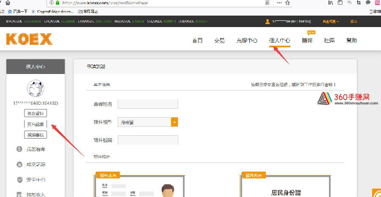Click the QR code icon in address bar
This screenshot has height=197, width=381.
(267, 3)
